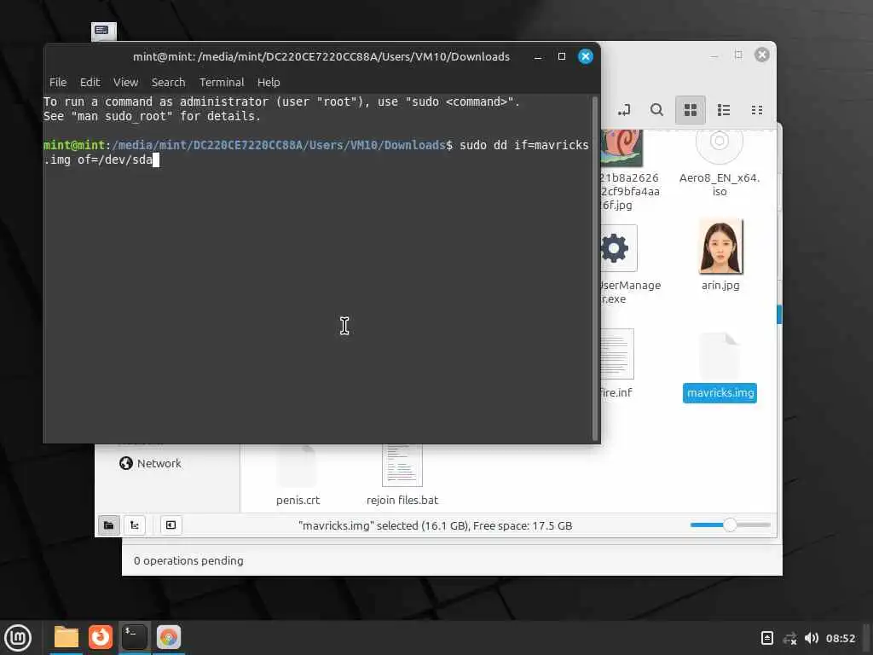Open the Linux Mint start menu
This screenshot has height=655, width=873.
point(18,638)
